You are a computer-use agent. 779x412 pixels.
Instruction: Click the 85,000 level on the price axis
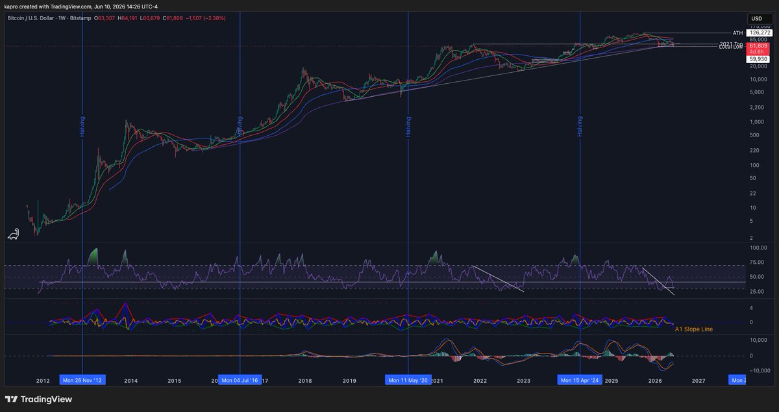pos(758,38)
